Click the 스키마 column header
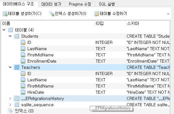This screenshot has height=114, width=174. point(148,23)
